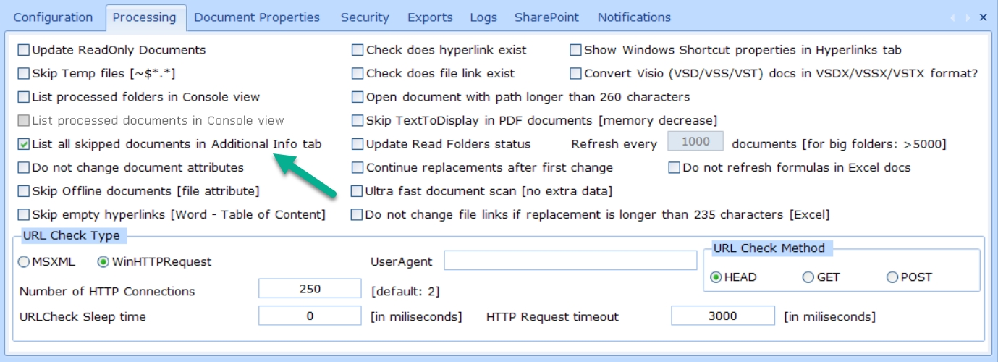Click the tab scroll right arrow

[x=968, y=17]
